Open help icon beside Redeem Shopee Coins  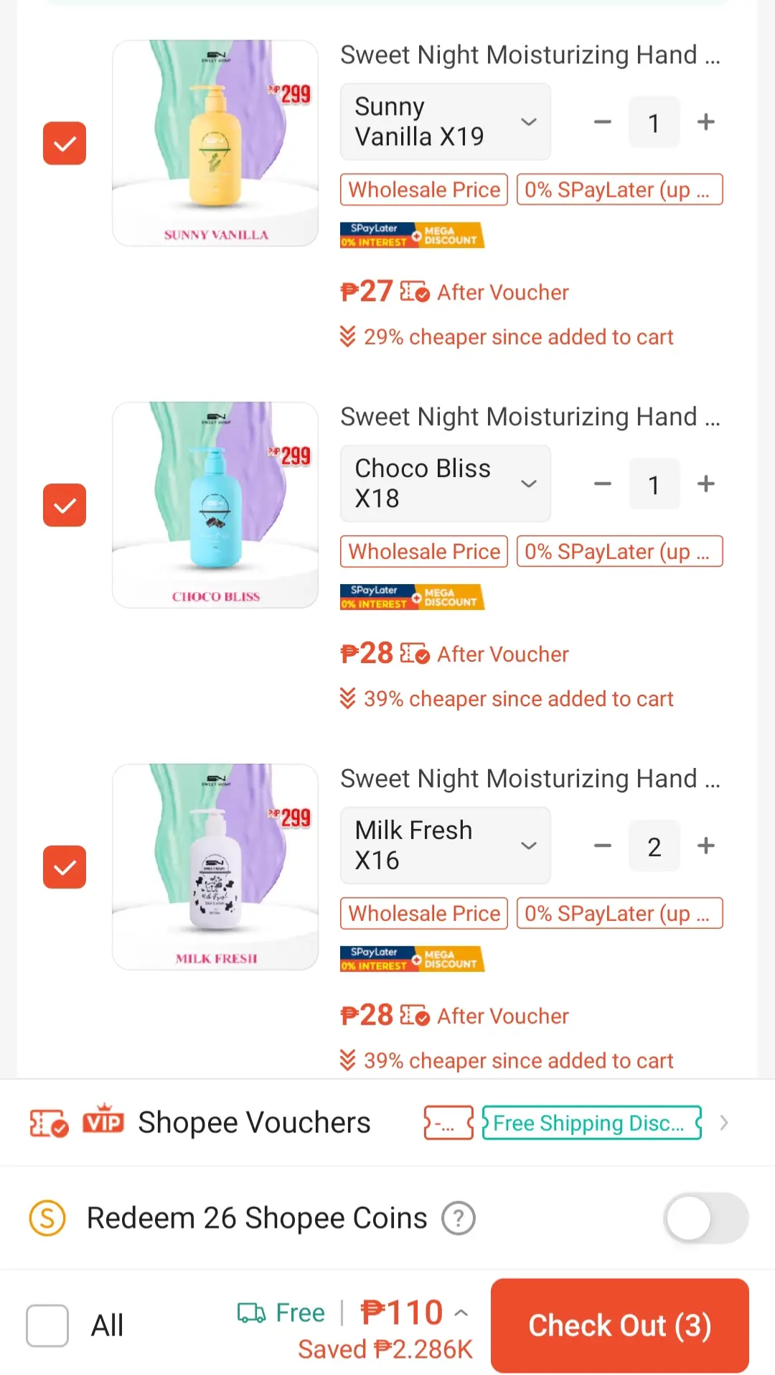coord(459,1218)
